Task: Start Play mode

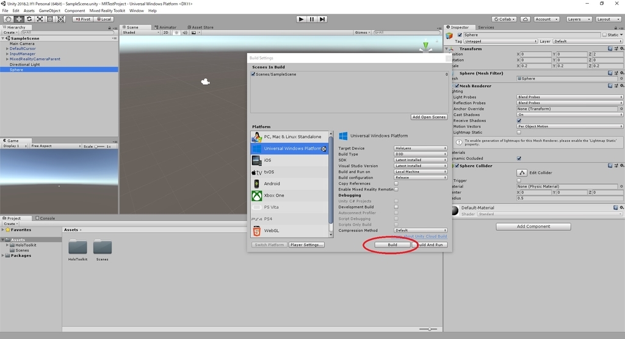Action: 302,19
